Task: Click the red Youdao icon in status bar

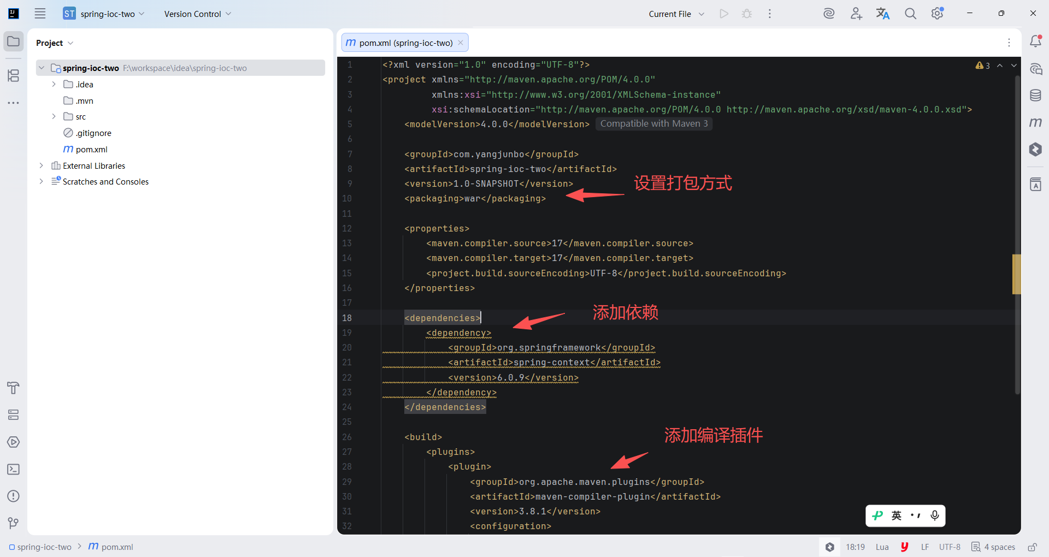Action: [905, 547]
